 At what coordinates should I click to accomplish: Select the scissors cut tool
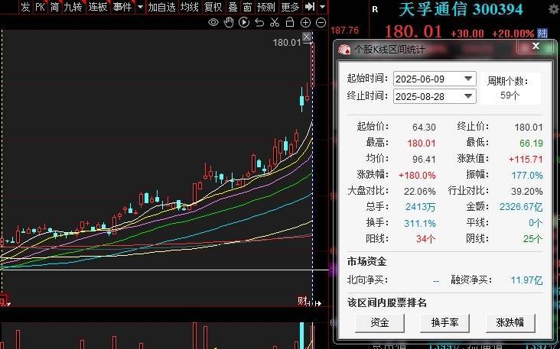click(x=274, y=22)
